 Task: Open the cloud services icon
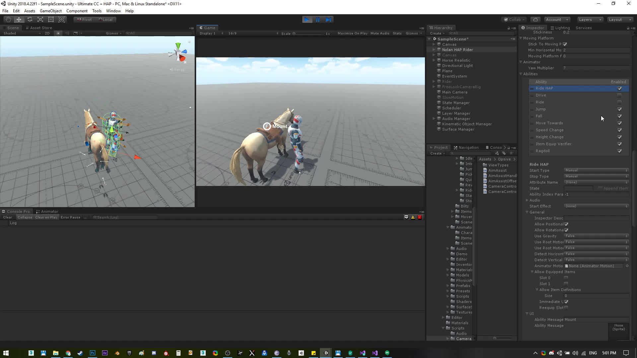[535, 20]
